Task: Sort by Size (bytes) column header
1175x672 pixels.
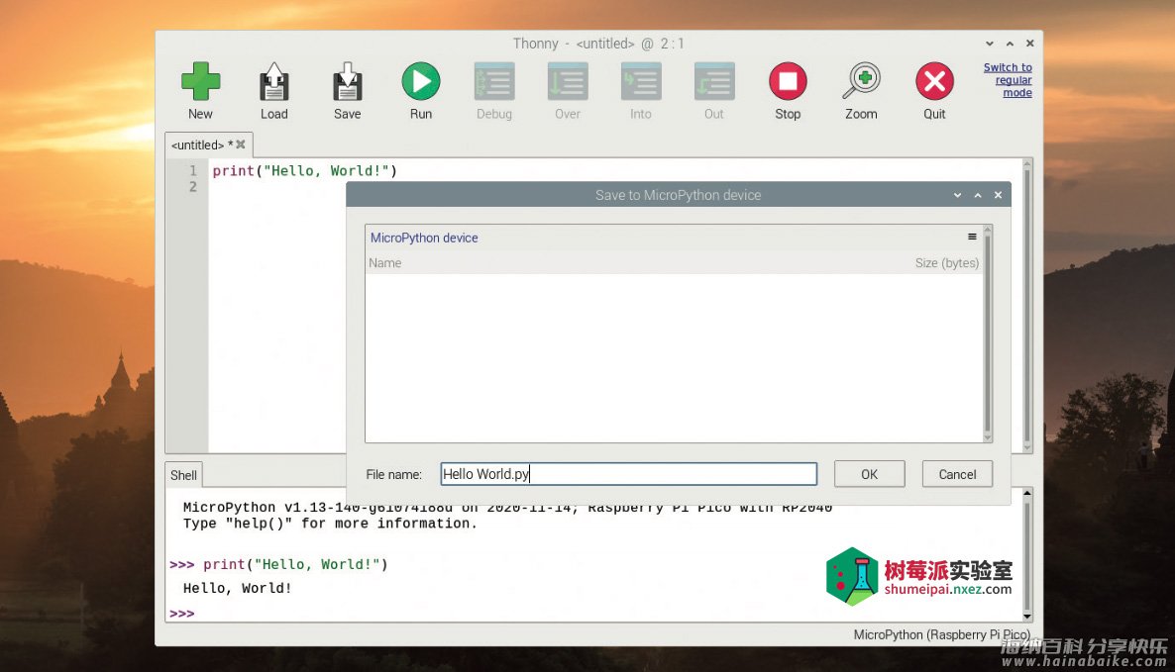Action: coord(946,263)
